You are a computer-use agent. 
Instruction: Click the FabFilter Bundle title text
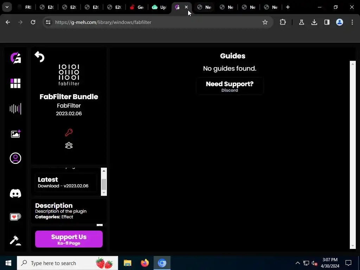pyautogui.click(x=69, y=97)
